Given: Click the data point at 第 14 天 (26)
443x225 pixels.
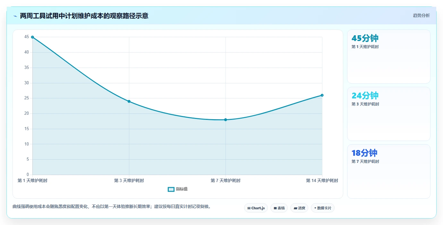Looking at the screenshot, I should pos(322,95).
